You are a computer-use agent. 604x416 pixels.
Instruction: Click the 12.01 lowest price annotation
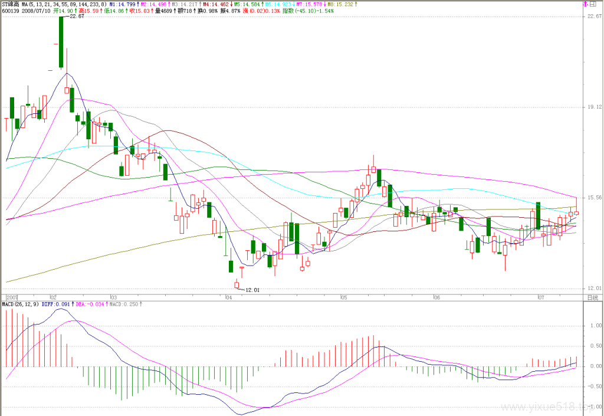[252, 290]
